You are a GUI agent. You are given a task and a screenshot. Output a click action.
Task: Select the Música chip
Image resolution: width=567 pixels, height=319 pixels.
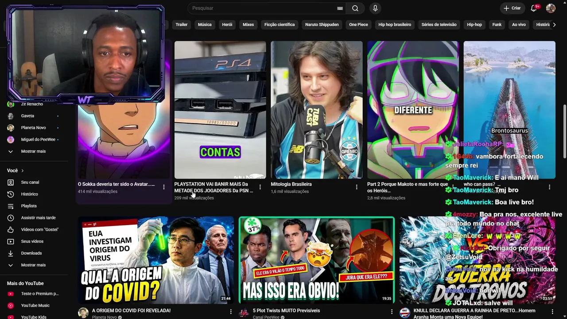click(205, 25)
